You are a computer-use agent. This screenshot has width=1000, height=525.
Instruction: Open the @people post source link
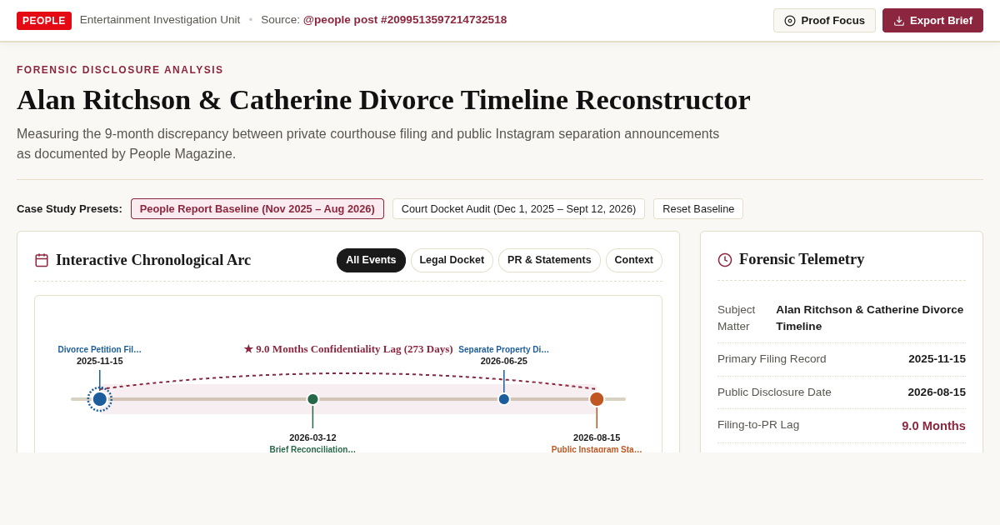[x=405, y=20]
